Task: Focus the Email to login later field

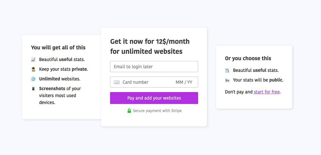Action: (154, 66)
